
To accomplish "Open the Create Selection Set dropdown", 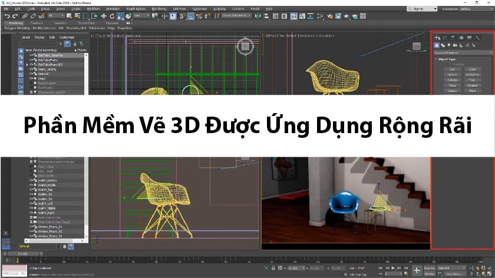I will click(x=236, y=15).
